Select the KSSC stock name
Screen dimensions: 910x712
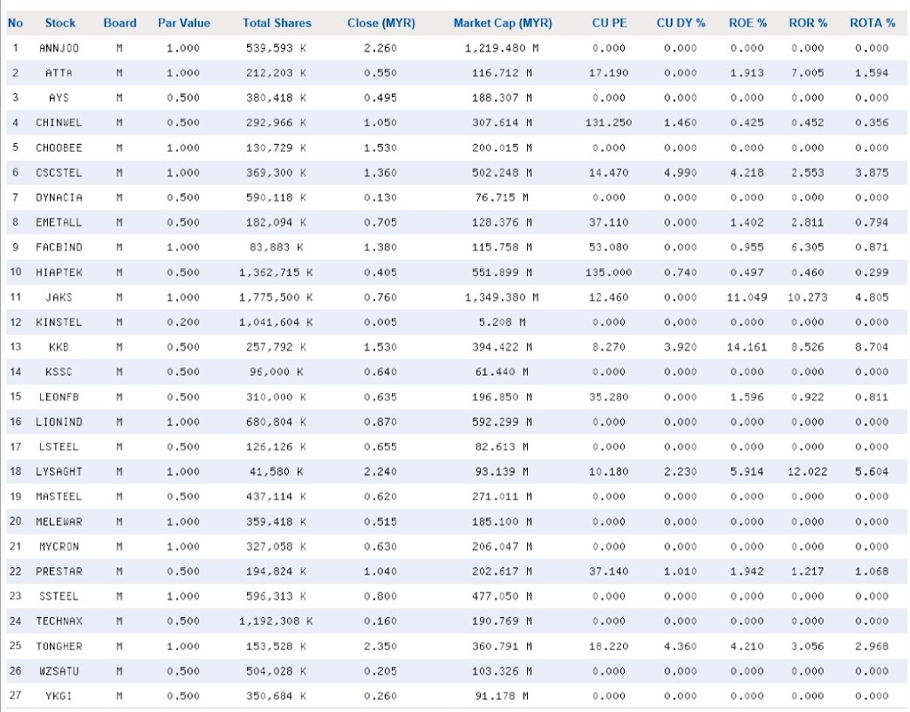[59, 372]
